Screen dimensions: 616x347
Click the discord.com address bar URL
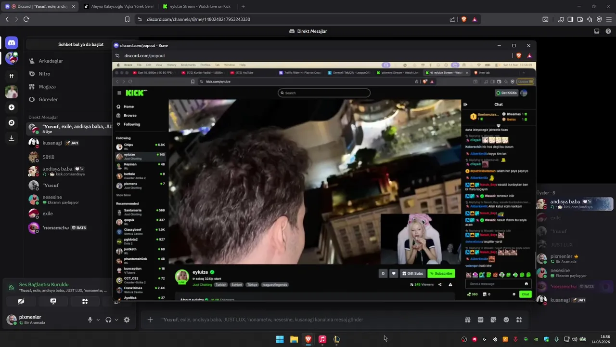198,19
